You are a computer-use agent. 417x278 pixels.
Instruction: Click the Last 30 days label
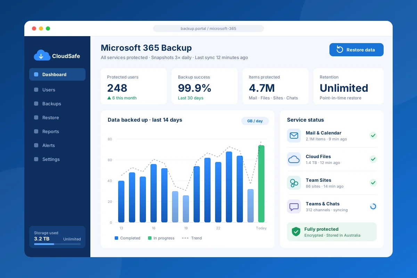[x=190, y=98]
